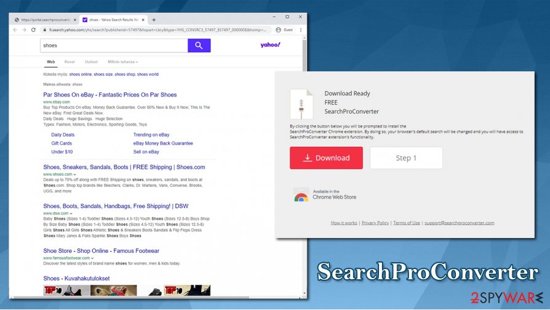Screen dimensions: 550x310
Task: Go forward using the browser forward arrow
Action: click(x=24, y=30)
